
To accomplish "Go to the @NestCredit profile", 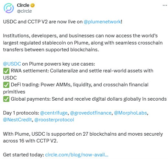I will 17,120.
